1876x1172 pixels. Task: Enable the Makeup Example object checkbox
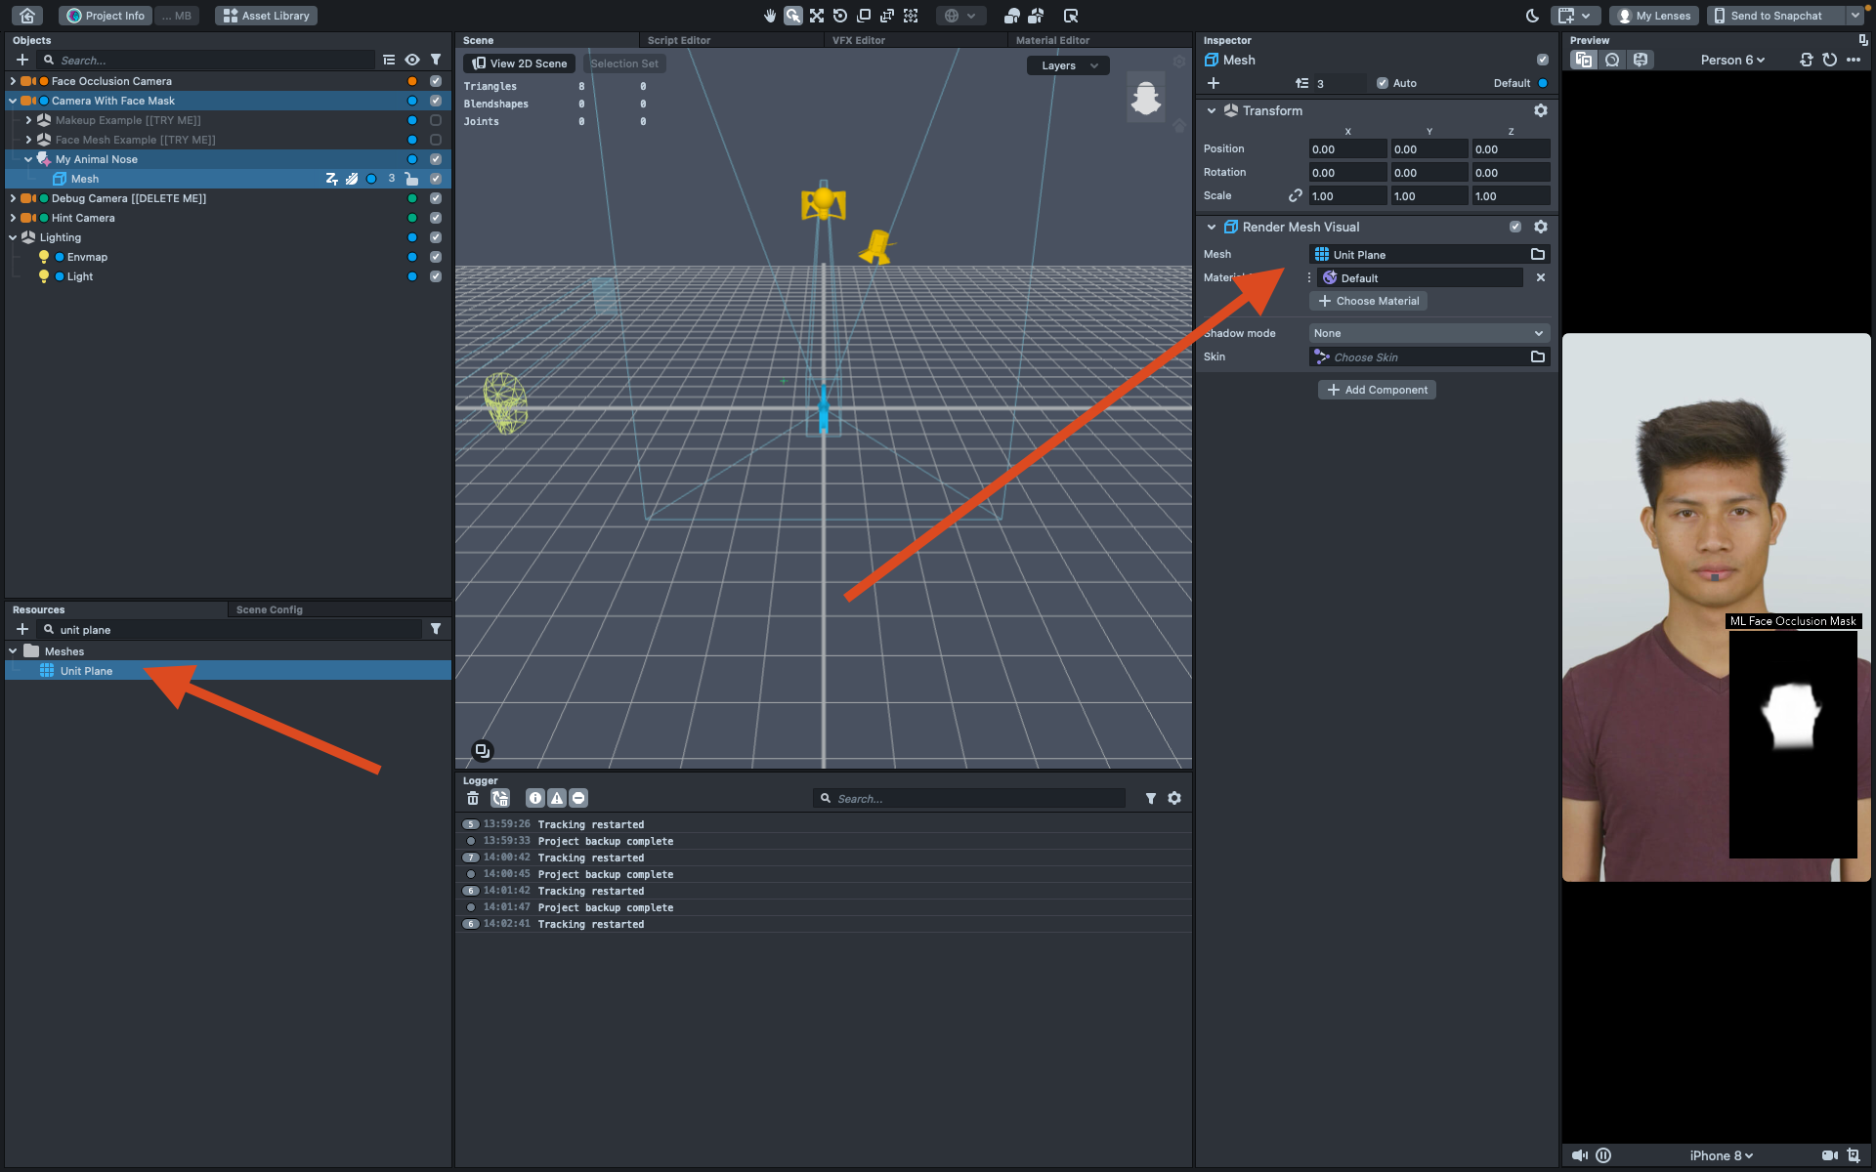point(436,120)
